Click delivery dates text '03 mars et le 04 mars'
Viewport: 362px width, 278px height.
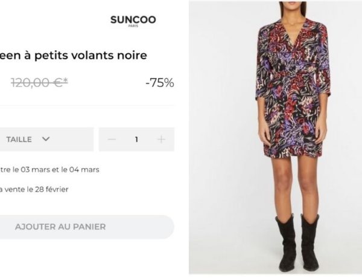click(x=60, y=170)
